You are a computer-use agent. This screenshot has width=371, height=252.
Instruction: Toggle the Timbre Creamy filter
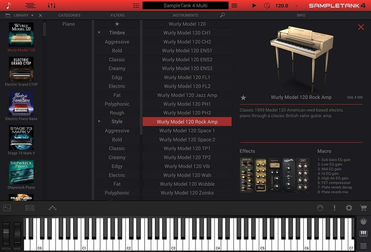click(117, 68)
